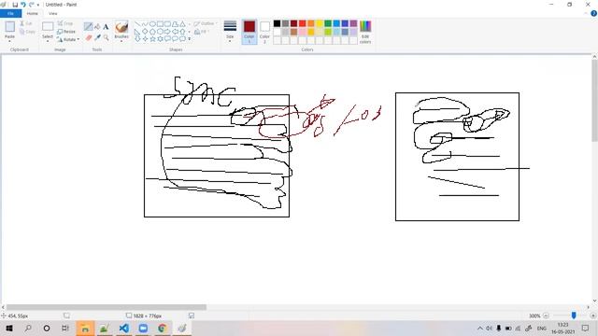
Task: Choose the Line shape
Action: coord(137,24)
